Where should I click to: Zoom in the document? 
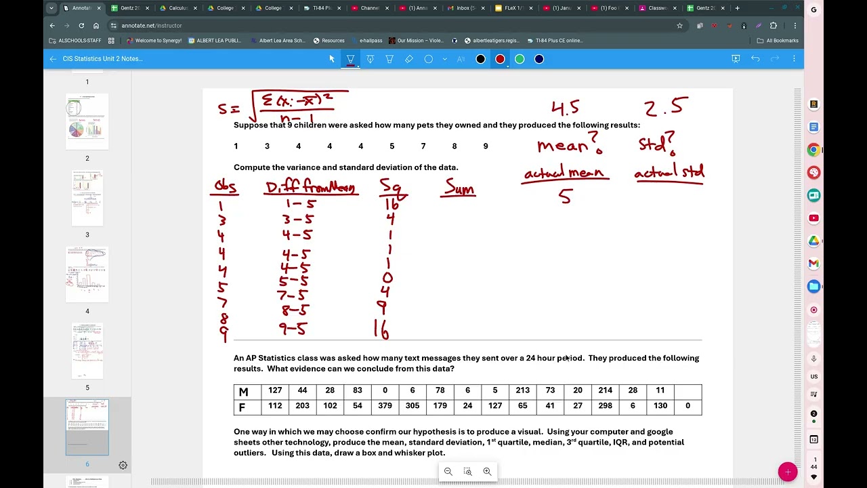pyautogui.click(x=487, y=472)
